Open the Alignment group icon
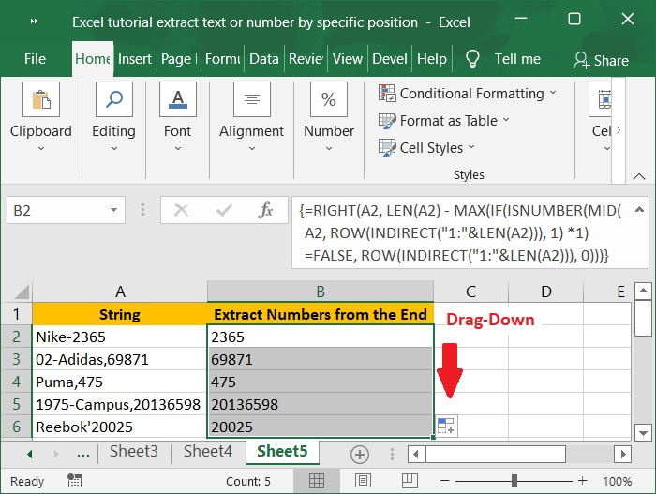The image size is (656, 494). point(251,101)
